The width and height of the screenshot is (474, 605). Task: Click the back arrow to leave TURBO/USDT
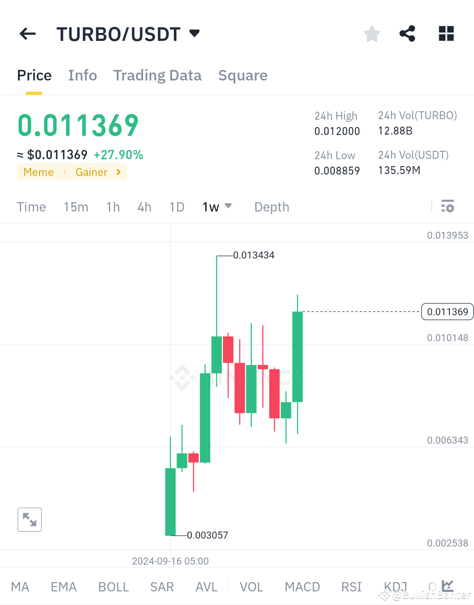[x=27, y=34]
